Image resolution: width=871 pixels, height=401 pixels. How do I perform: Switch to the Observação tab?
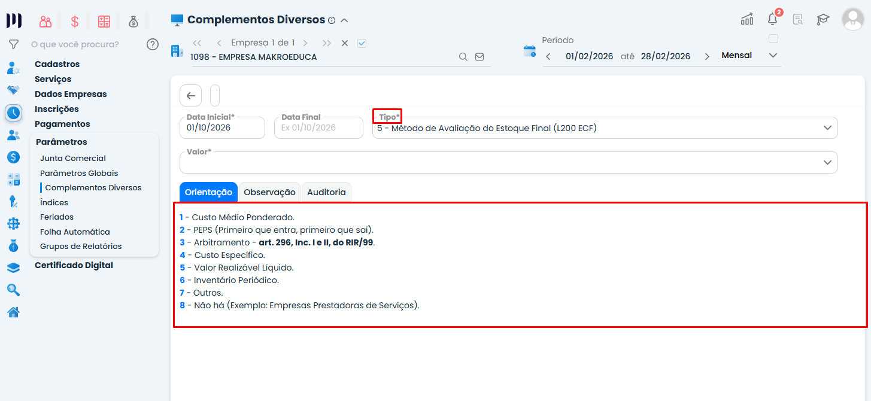[269, 192]
